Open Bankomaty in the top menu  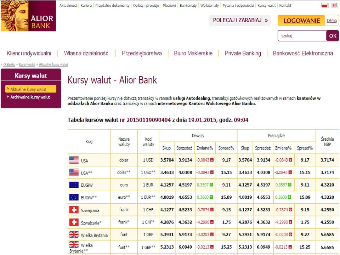click(188, 5)
